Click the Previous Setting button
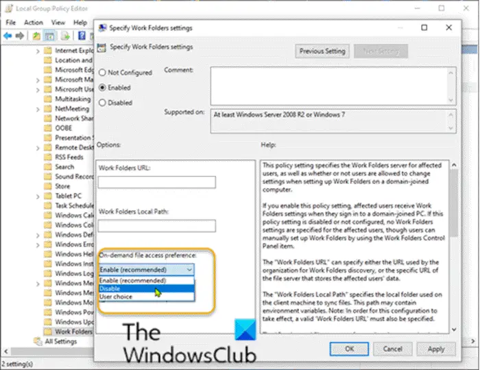 click(322, 51)
